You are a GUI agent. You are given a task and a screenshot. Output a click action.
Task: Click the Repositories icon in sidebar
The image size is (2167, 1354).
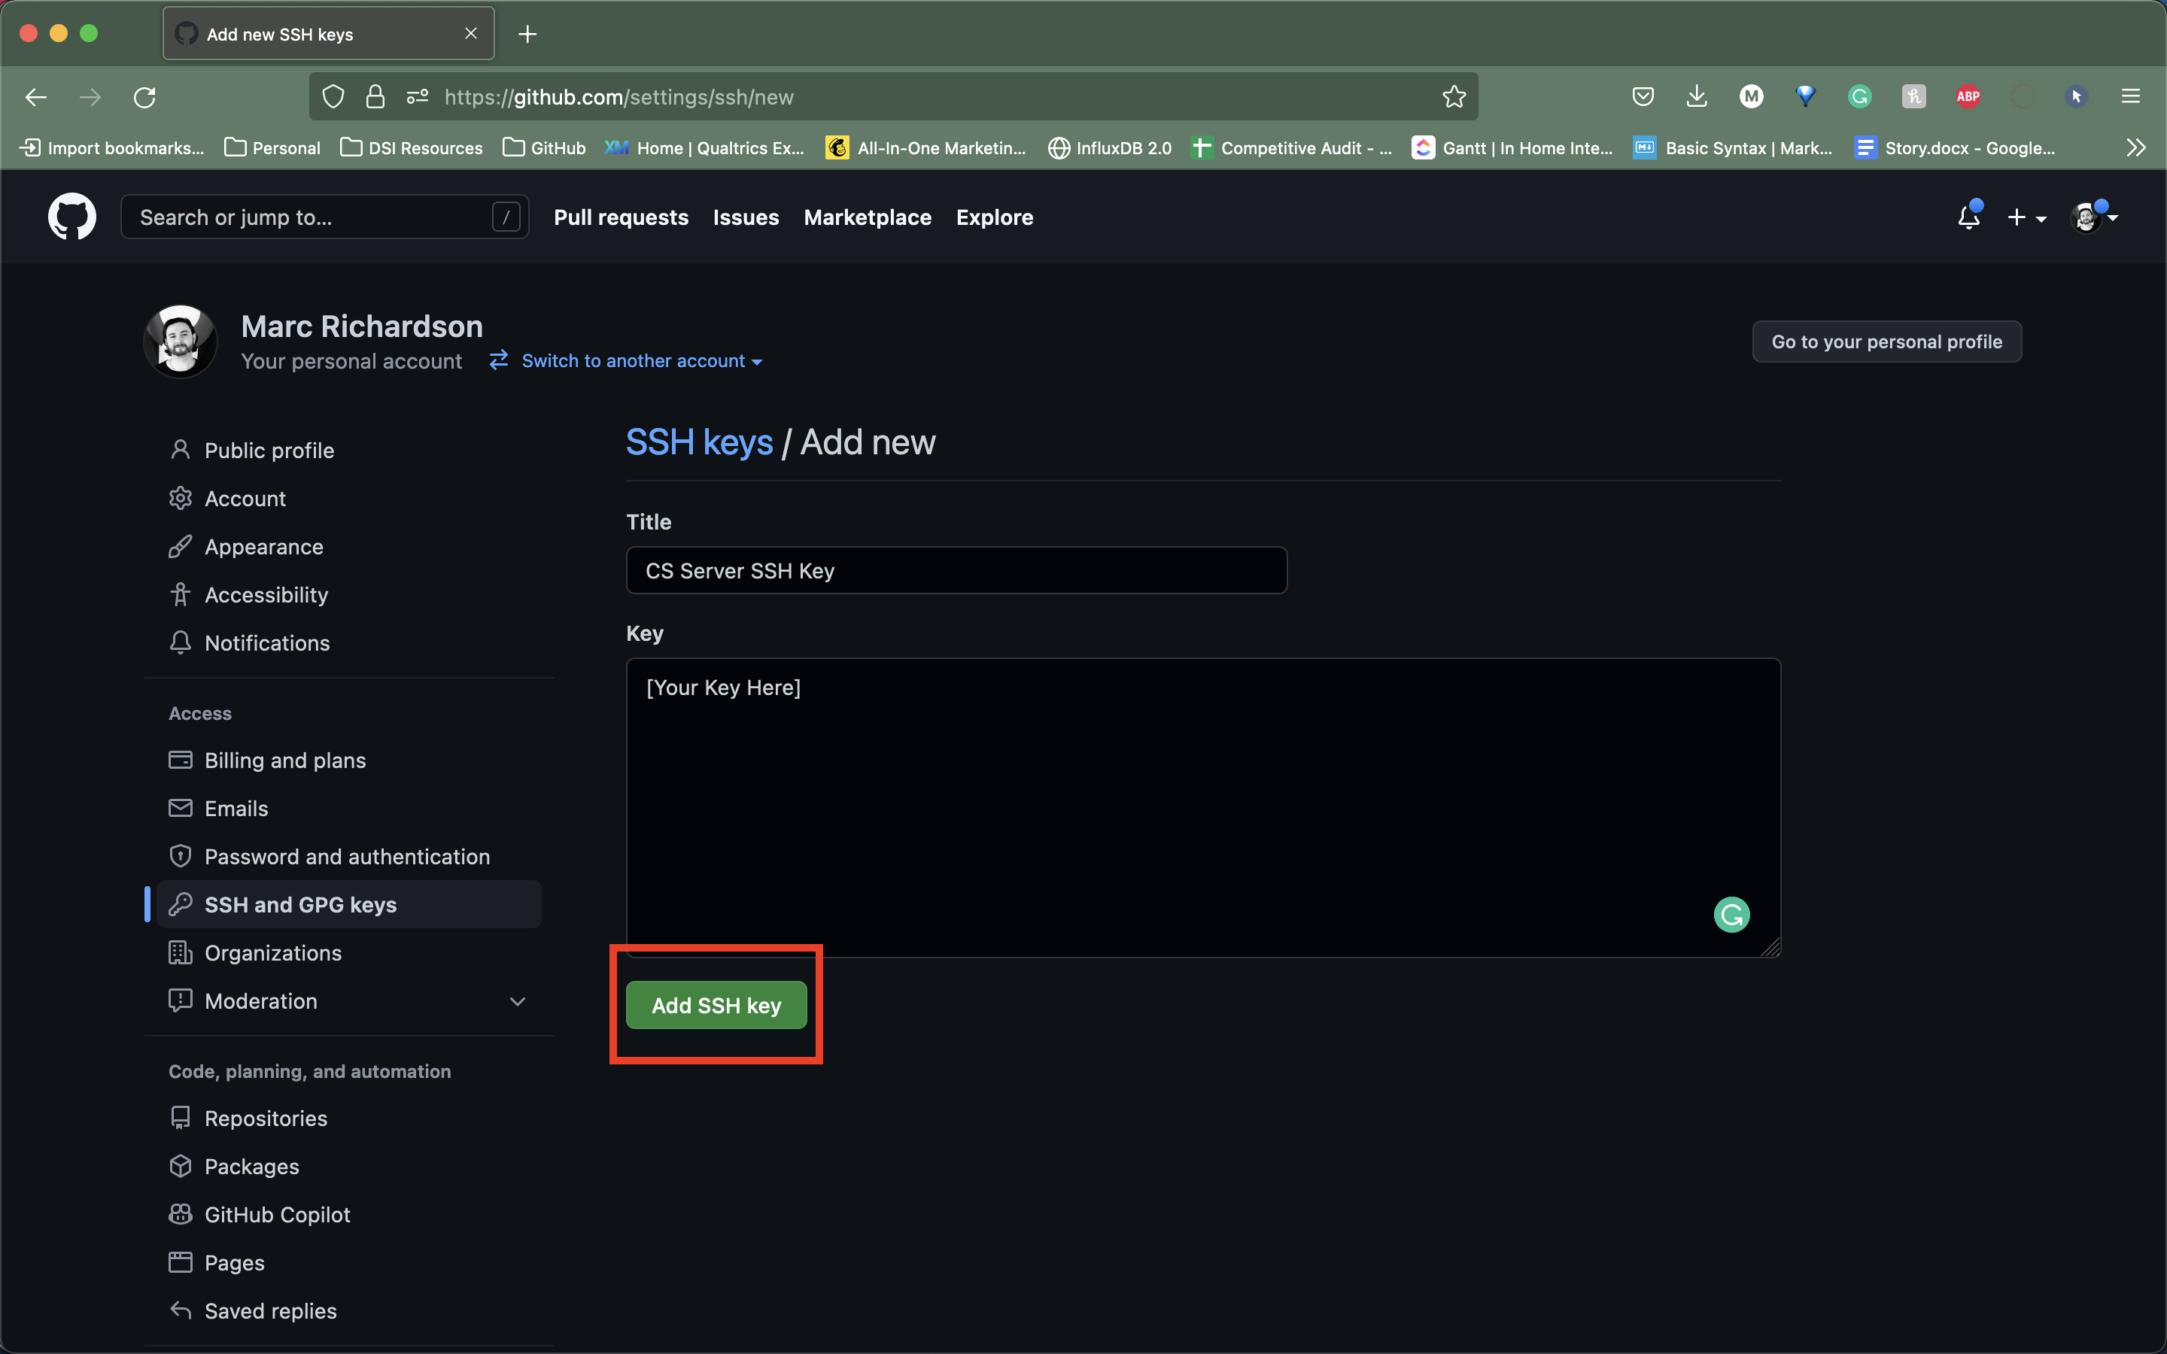[179, 1117]
